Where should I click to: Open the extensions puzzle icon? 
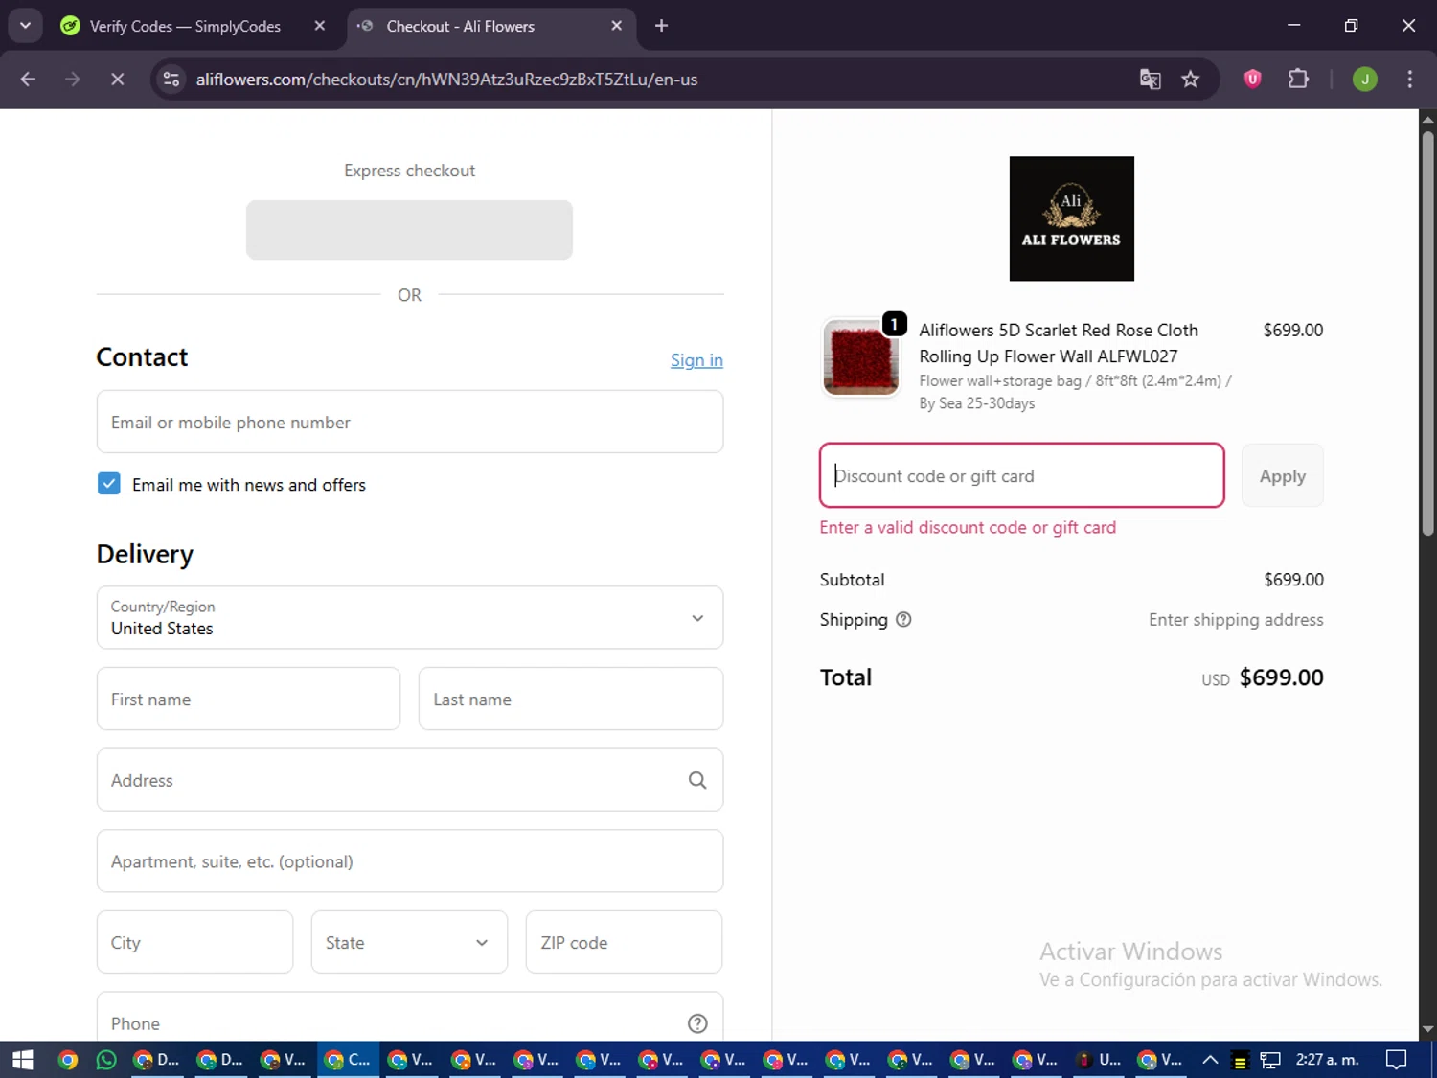pos(1298,79)
